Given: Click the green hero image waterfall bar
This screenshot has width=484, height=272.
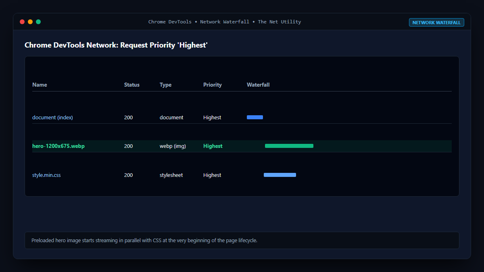Looking at the screenshot, I should pyautogui.click(x=289, y=146).
